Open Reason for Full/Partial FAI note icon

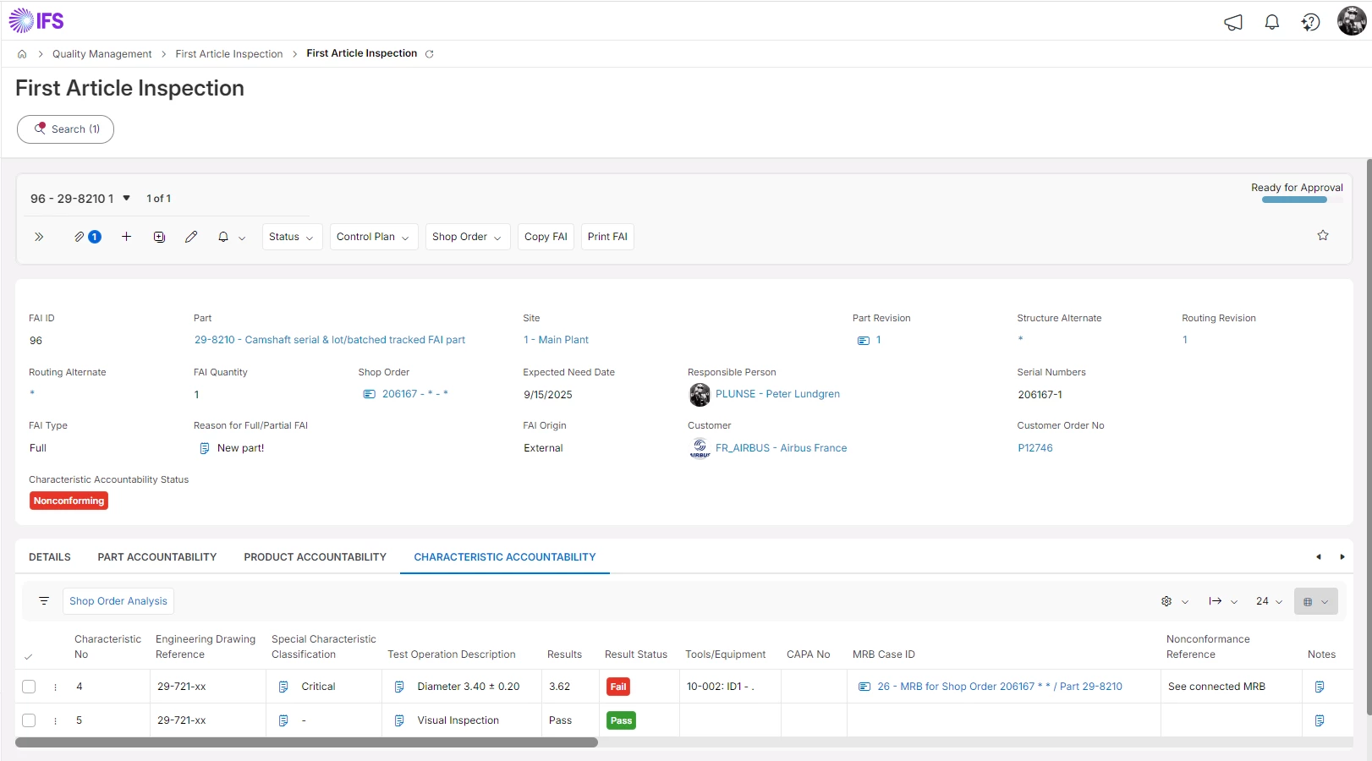204,448
